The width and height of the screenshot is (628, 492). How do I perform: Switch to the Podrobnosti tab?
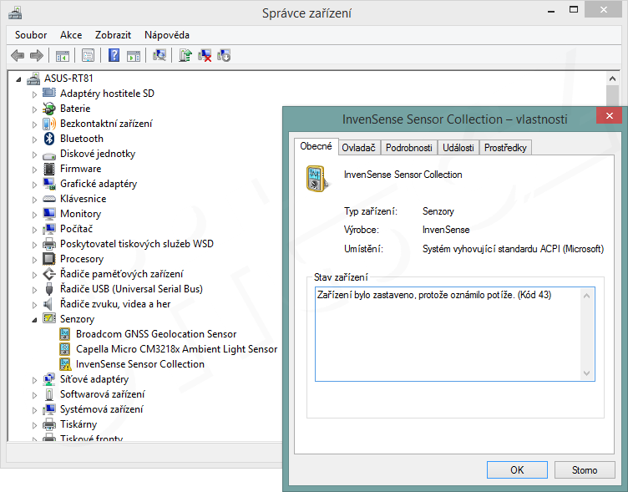coord(409,148)
